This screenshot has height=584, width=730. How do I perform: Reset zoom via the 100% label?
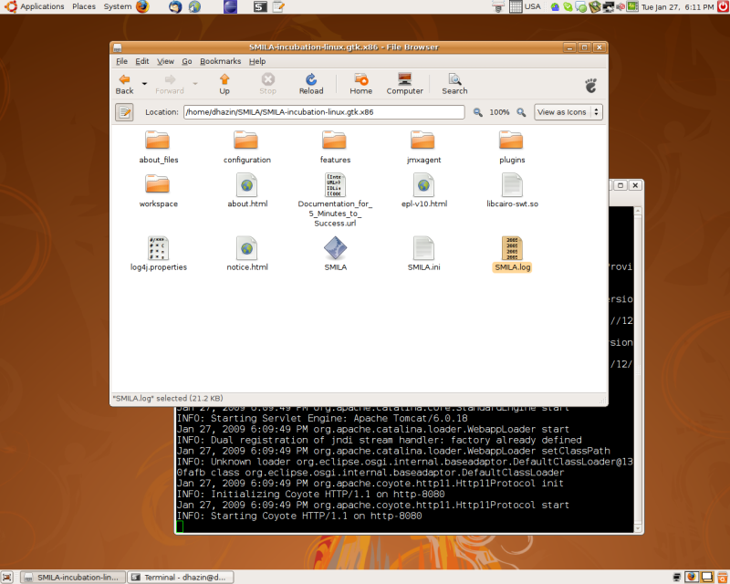499,112
